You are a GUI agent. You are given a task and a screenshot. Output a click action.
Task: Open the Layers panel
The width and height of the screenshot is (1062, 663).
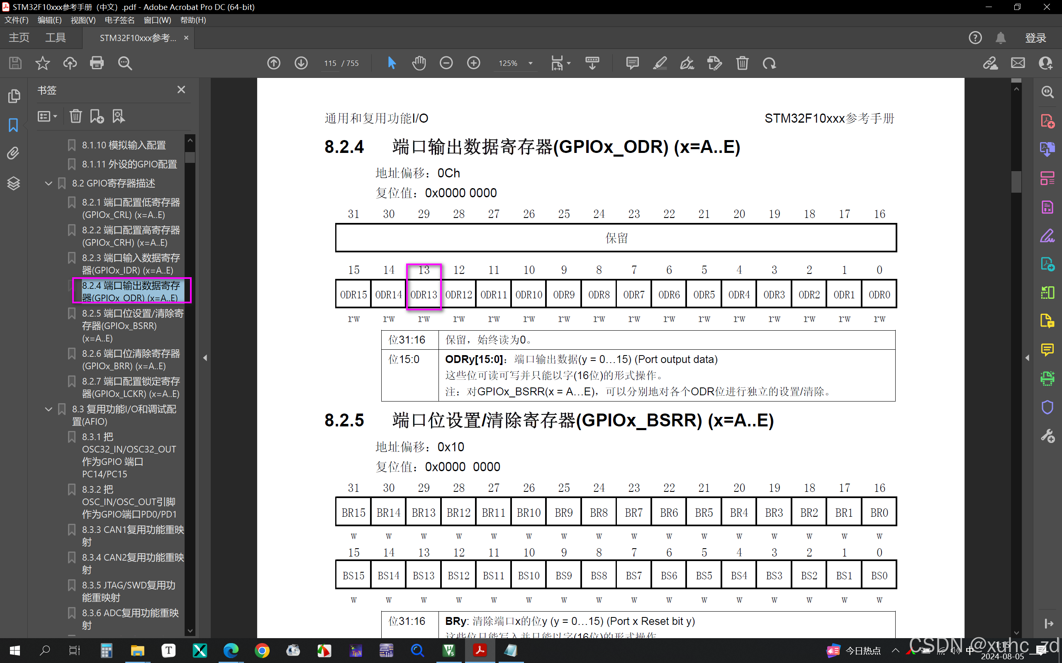point(14,183)
